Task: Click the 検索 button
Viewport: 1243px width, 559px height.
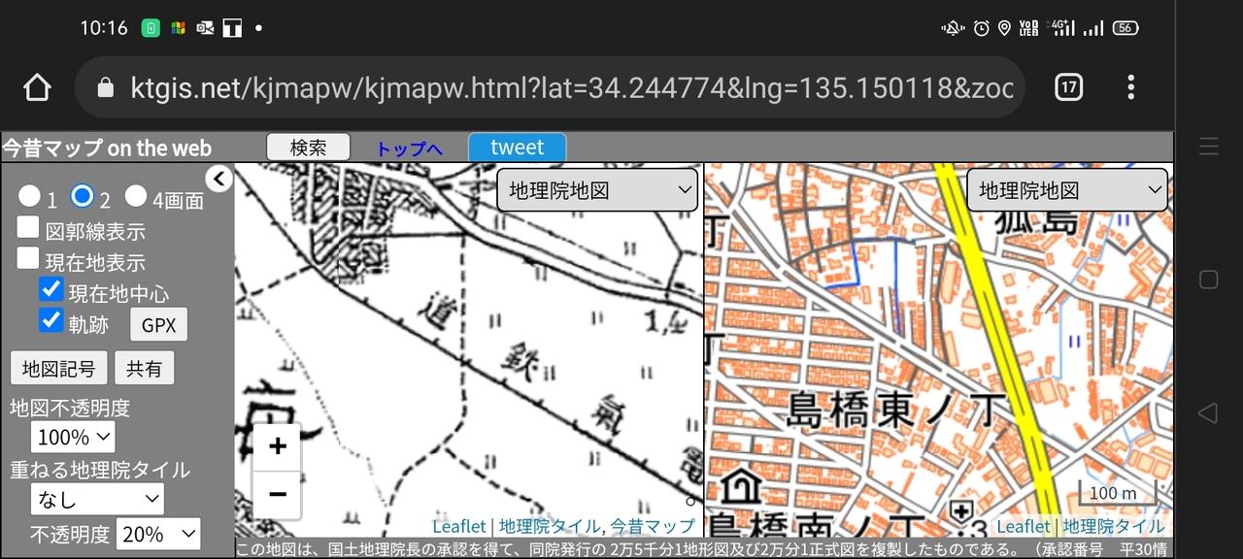Action: pyautogui.click(x=309, y=148)
